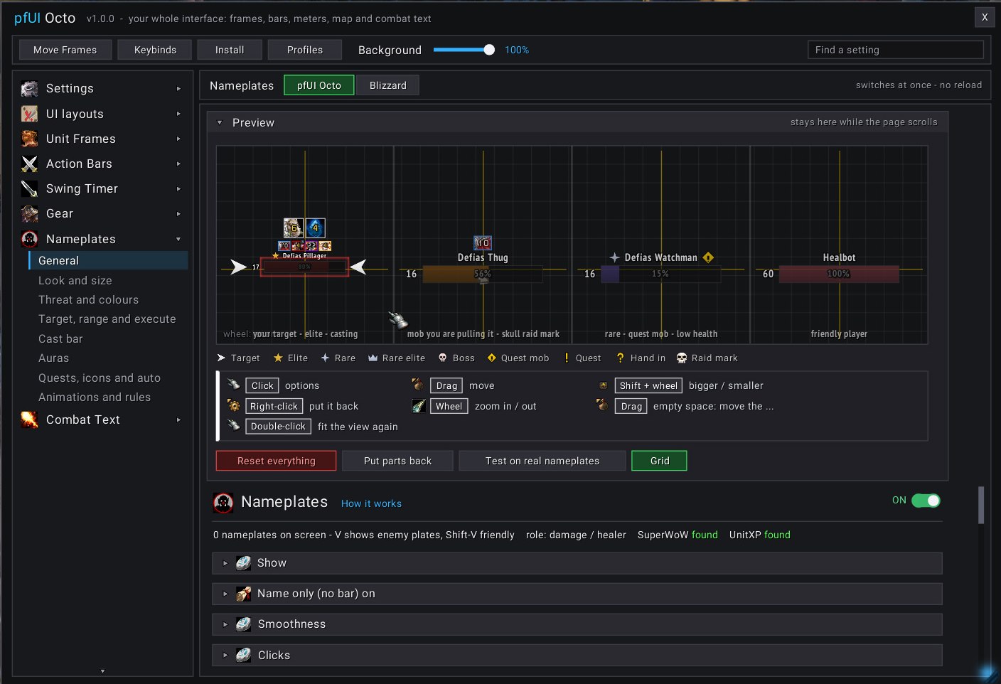This screenshot has height=684, width=1001.
Task: Open the Auras sidebar page
Action: [53, 358]
